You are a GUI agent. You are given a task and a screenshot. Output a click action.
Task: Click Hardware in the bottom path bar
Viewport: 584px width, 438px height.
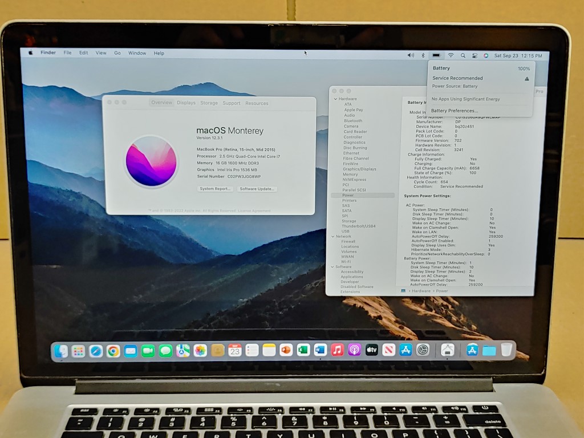pos(421,291)
